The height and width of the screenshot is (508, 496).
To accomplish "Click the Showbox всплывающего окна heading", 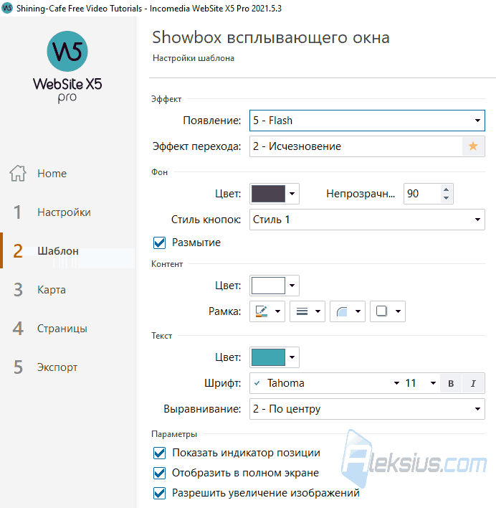I will click(271, 37).
